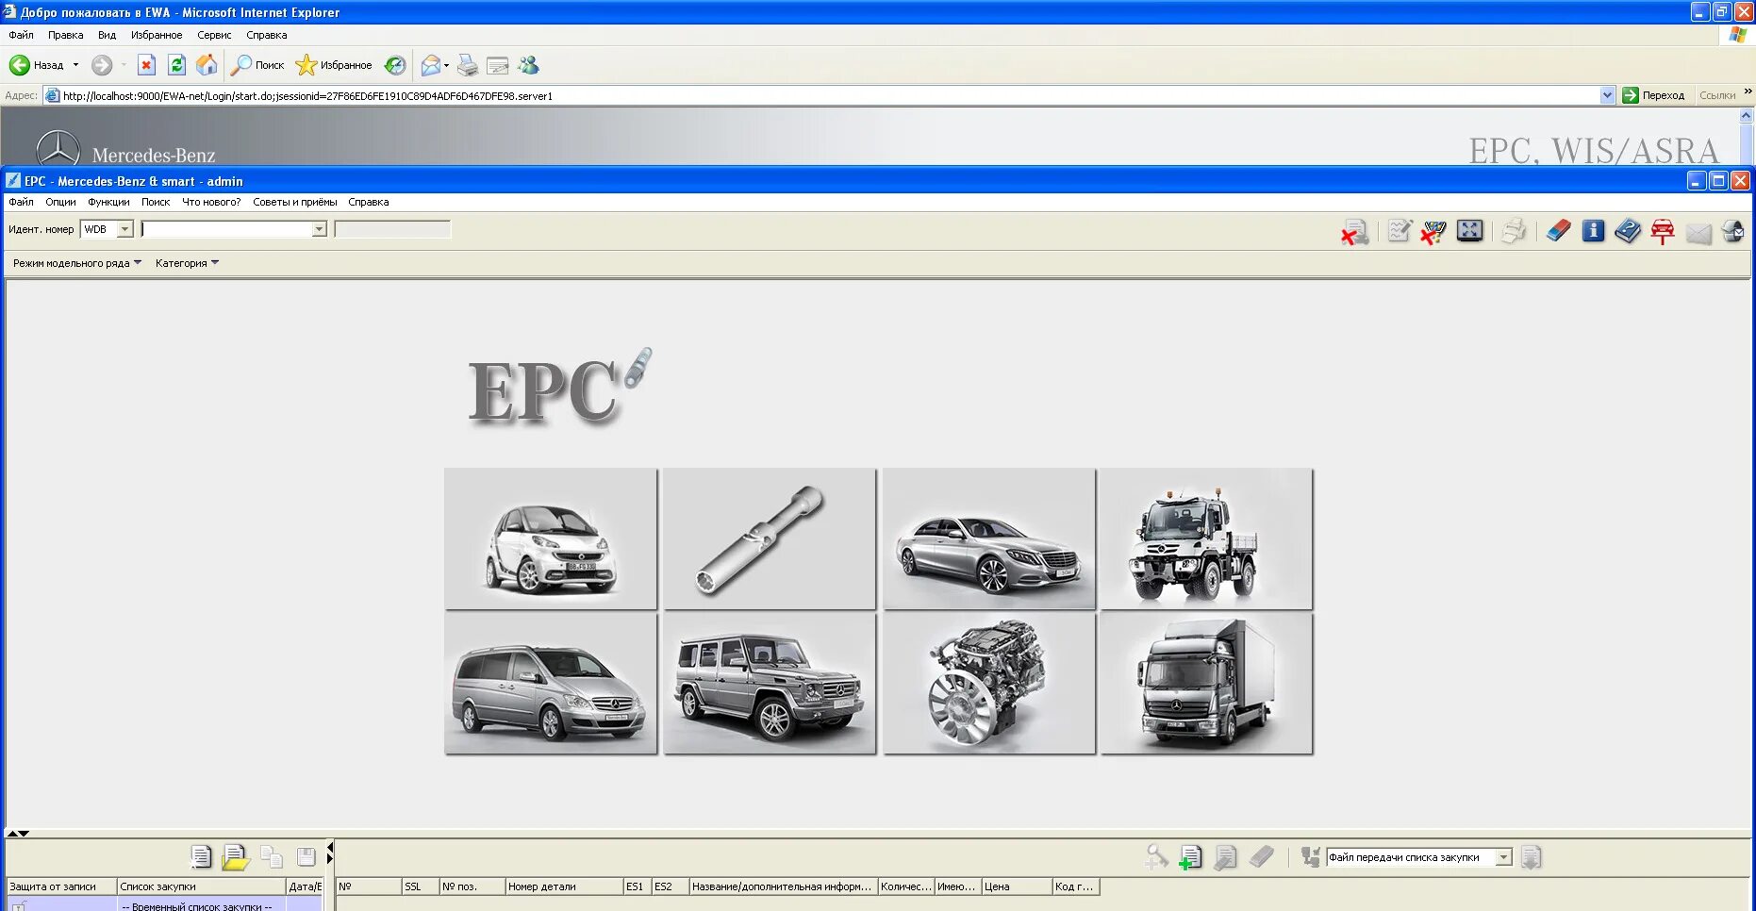Click the Print icon in IE toolbar
The width and height of the screenshot is (1756, 911).
click(x=467, y=65)
